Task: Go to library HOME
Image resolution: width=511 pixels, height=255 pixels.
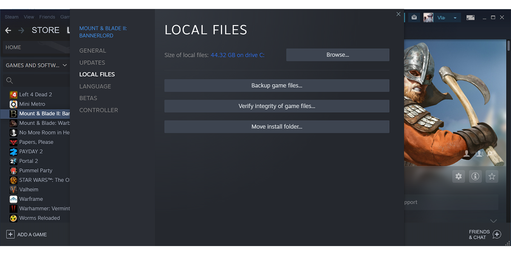Action: point(13,47)
